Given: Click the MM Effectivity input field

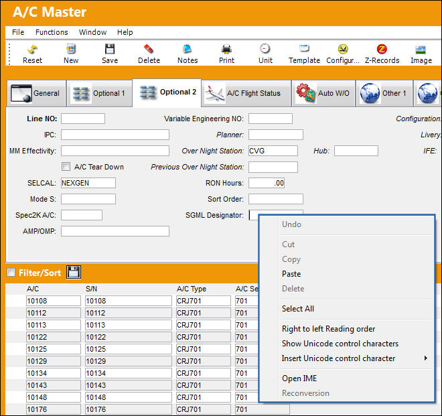Looking at the screenshot, I should pyautogui.click(x=115, y=151).
